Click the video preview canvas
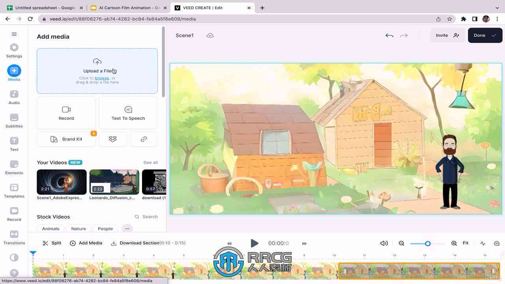This screenshot has height=284, width=505. (x=336, y=138)
